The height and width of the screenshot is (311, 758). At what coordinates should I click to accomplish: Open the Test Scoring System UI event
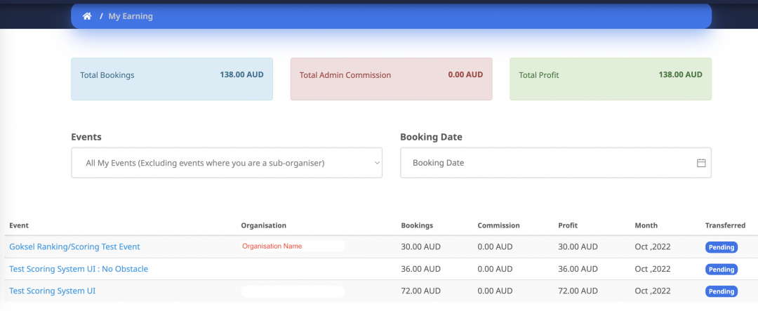52,291
